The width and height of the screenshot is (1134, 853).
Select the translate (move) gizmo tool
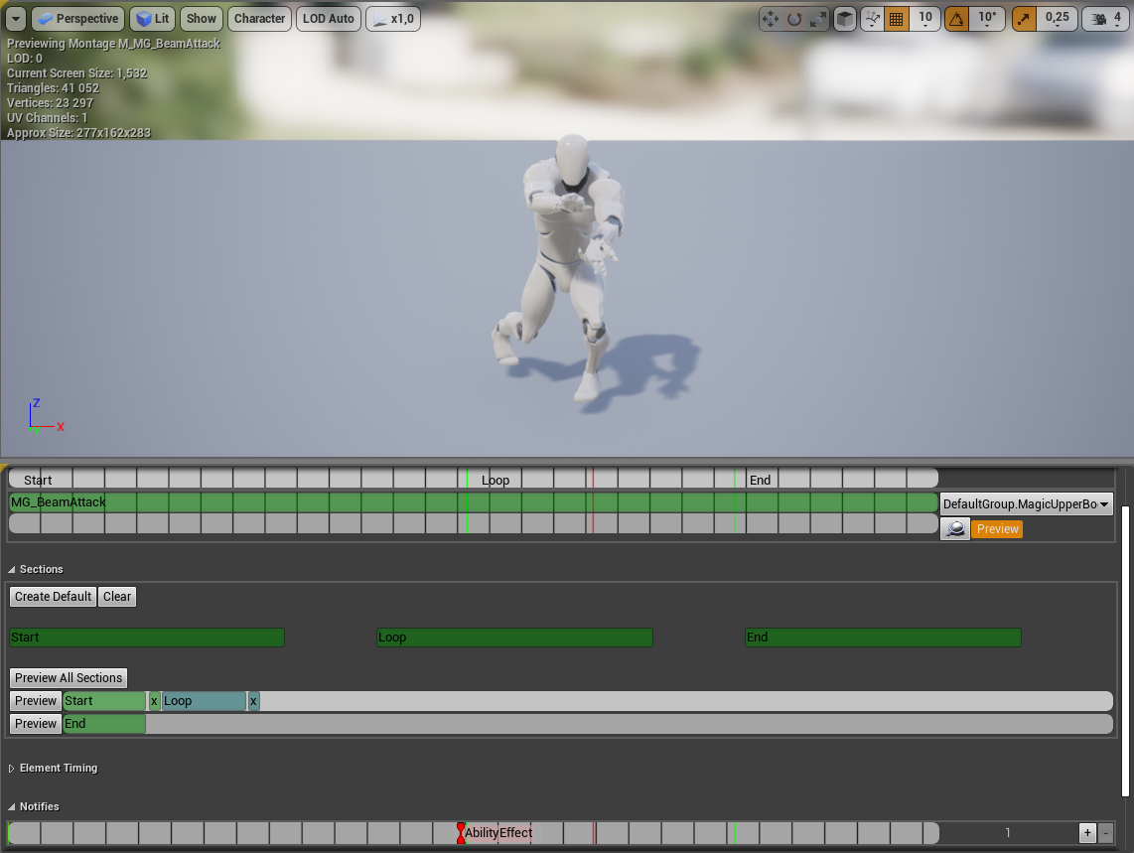pyautogui.click(x=770, y=19)
